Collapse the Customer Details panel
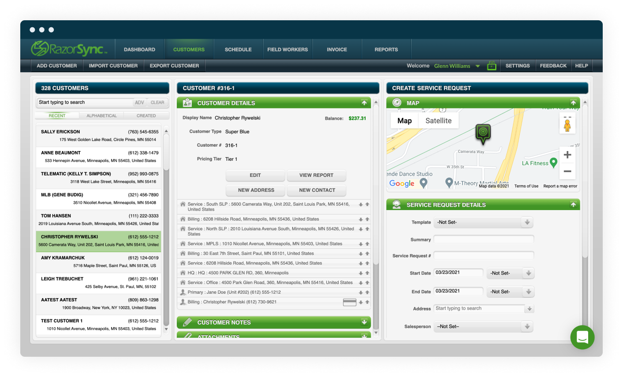Image resolution: width=623 pixels, height=377 pixels. click(365, 102)
